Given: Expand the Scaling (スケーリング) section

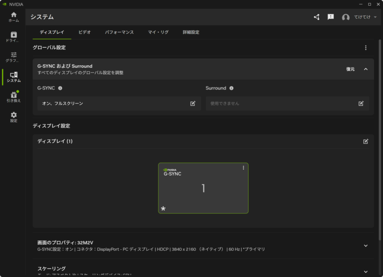Looking at the screenshot, I should 366,272.
